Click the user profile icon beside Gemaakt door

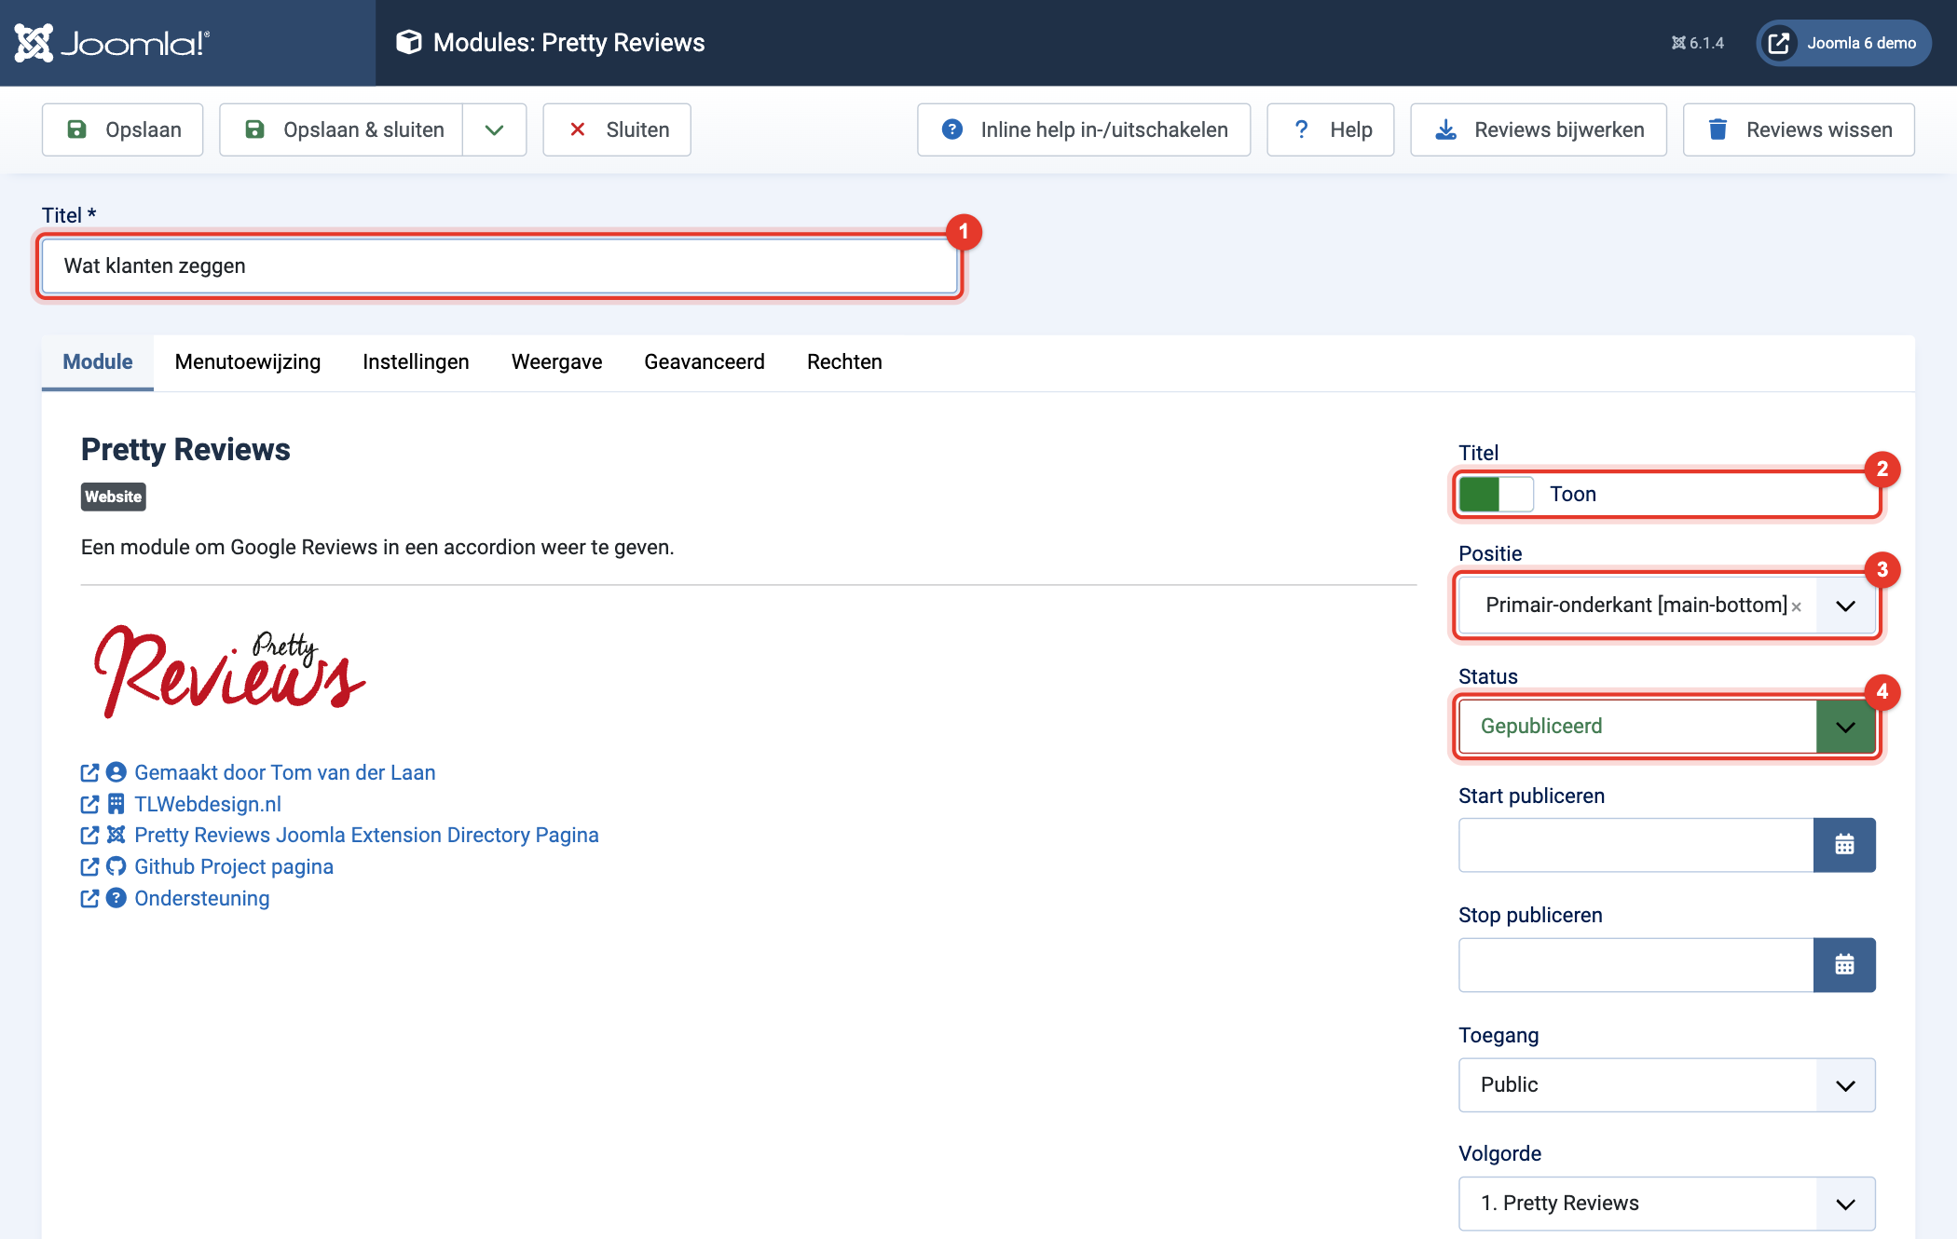tap(116, 772)
